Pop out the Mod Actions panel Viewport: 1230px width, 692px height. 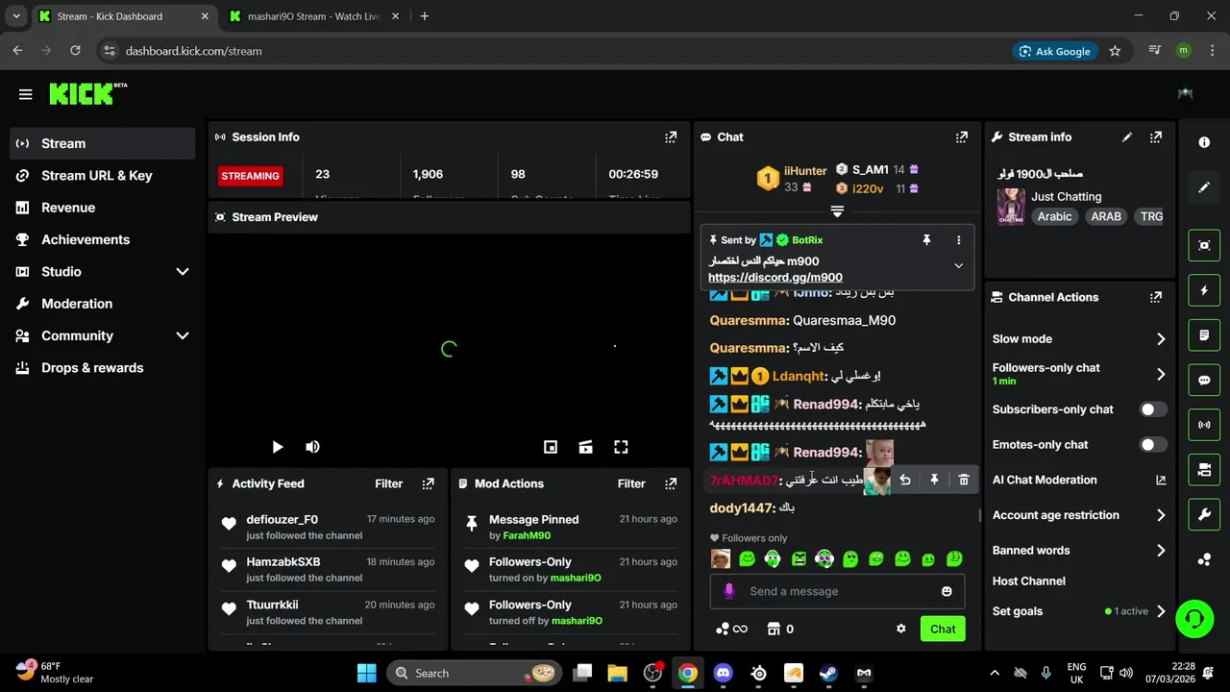coord(671,483)
